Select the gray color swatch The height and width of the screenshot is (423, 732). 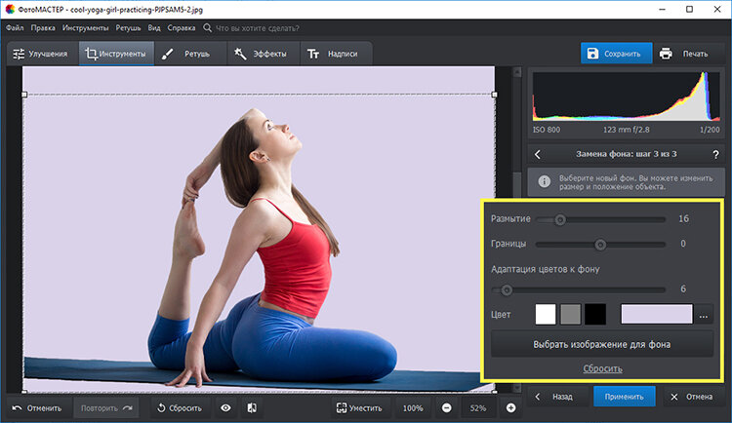coord(571,314)
